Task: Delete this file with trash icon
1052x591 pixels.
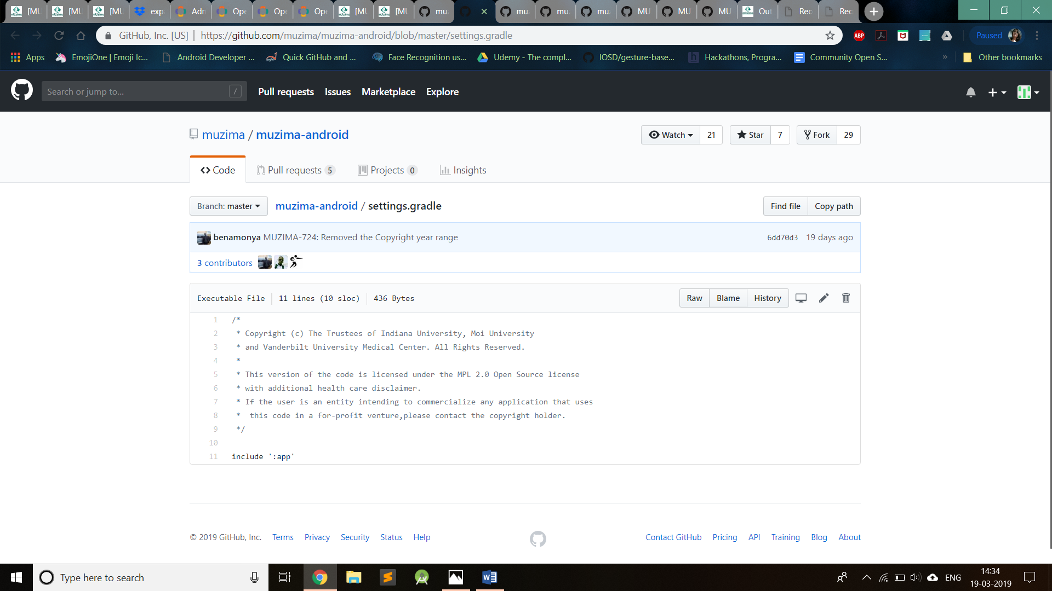Action: click(846, 298)
